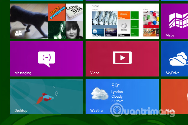188x125 pixels.
Task: Click the Lyndon Cloudy forecast text
Action: pos(117,94)
